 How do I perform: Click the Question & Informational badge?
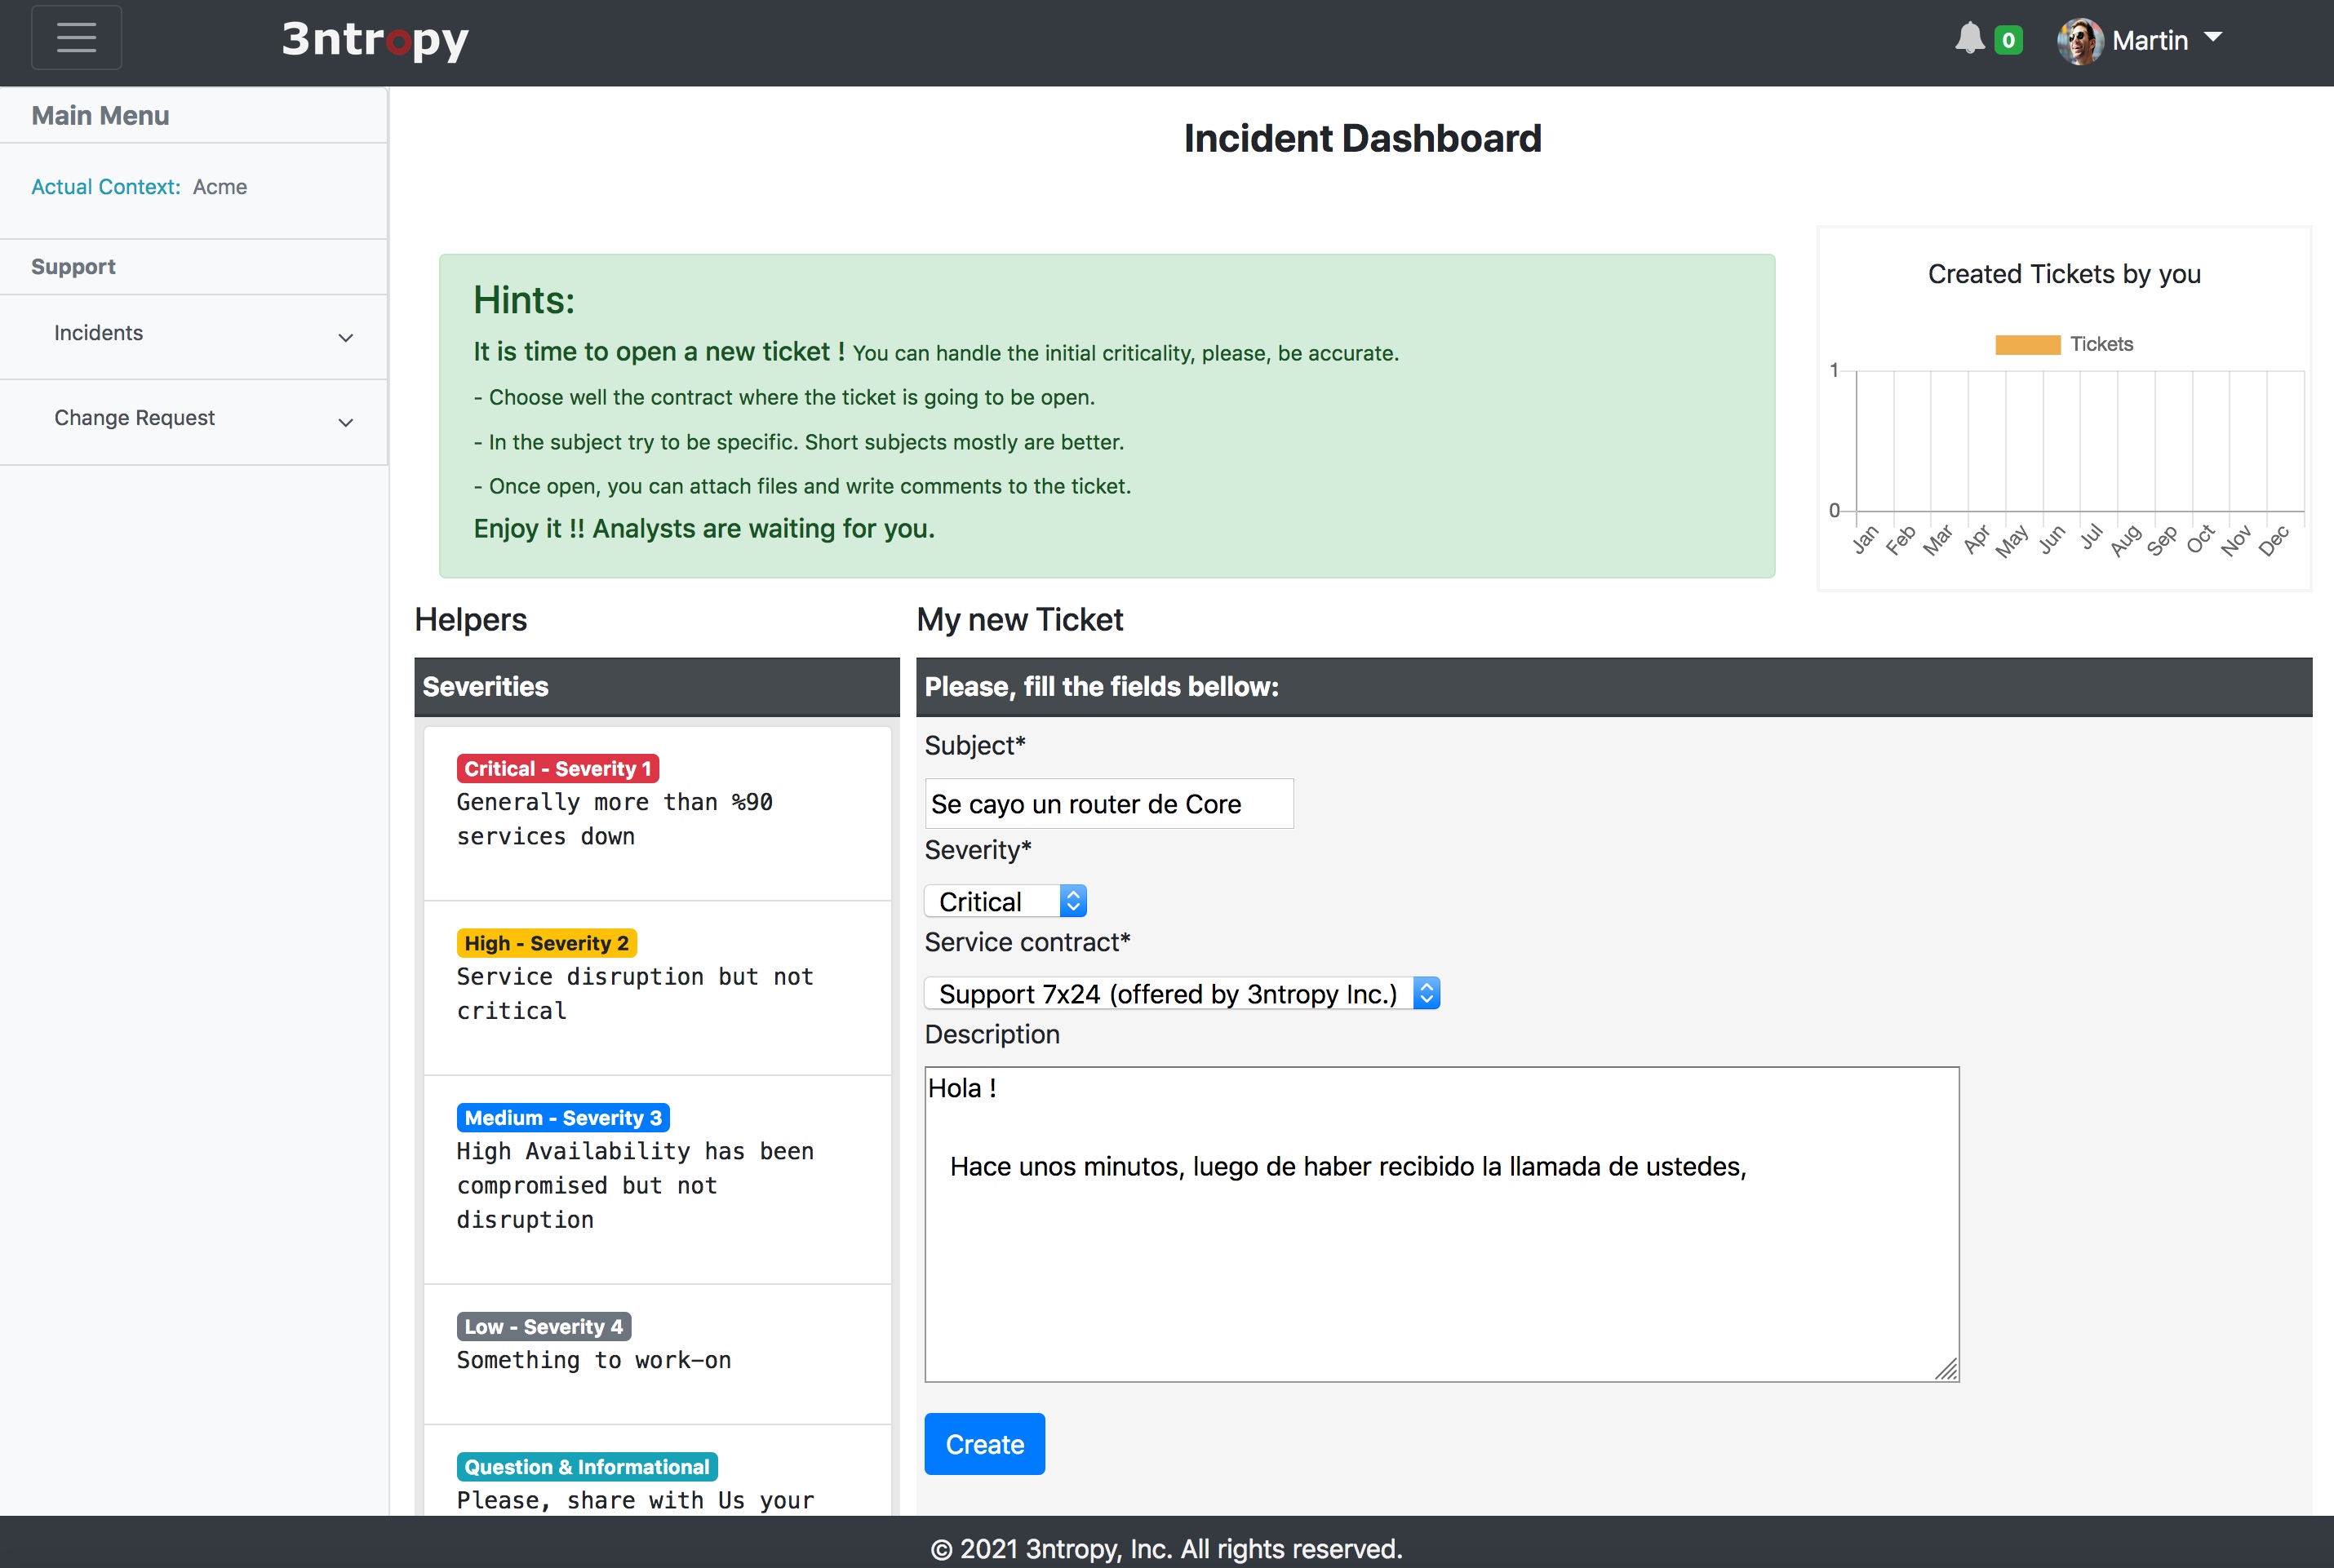coord(586,1466)
